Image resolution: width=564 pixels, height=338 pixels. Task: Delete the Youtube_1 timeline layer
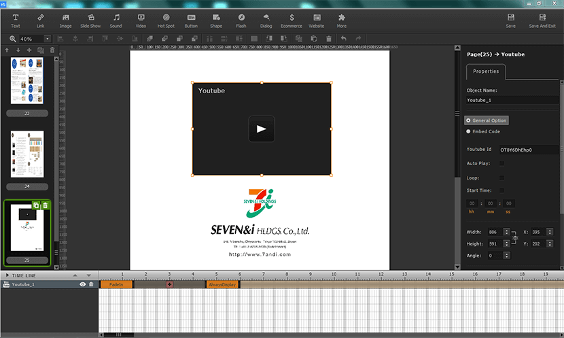91,284
